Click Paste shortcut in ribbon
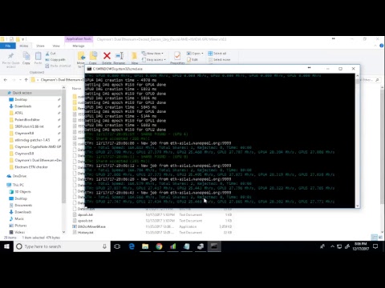This screenshot has height=288, width=385. click(58, 66)
